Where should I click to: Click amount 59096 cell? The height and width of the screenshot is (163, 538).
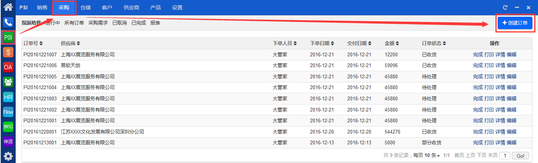[391, 65]
